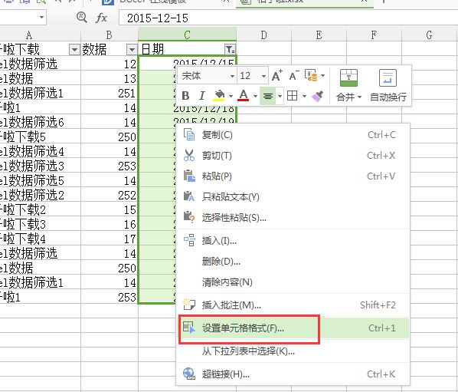Click the magnifier icon beside fx

pyautogui.click(x=81, y=17)
